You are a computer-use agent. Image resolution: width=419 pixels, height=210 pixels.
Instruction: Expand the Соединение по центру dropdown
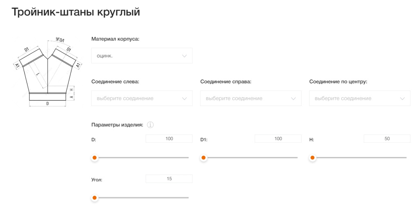click(359, 98)
